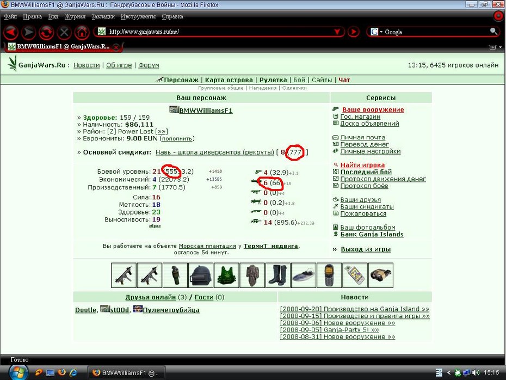Close the BMWWilliamsF1 browser tab
Image resolution: width=506 pixels, height=380 pixels.
click(x=116, y=47)
